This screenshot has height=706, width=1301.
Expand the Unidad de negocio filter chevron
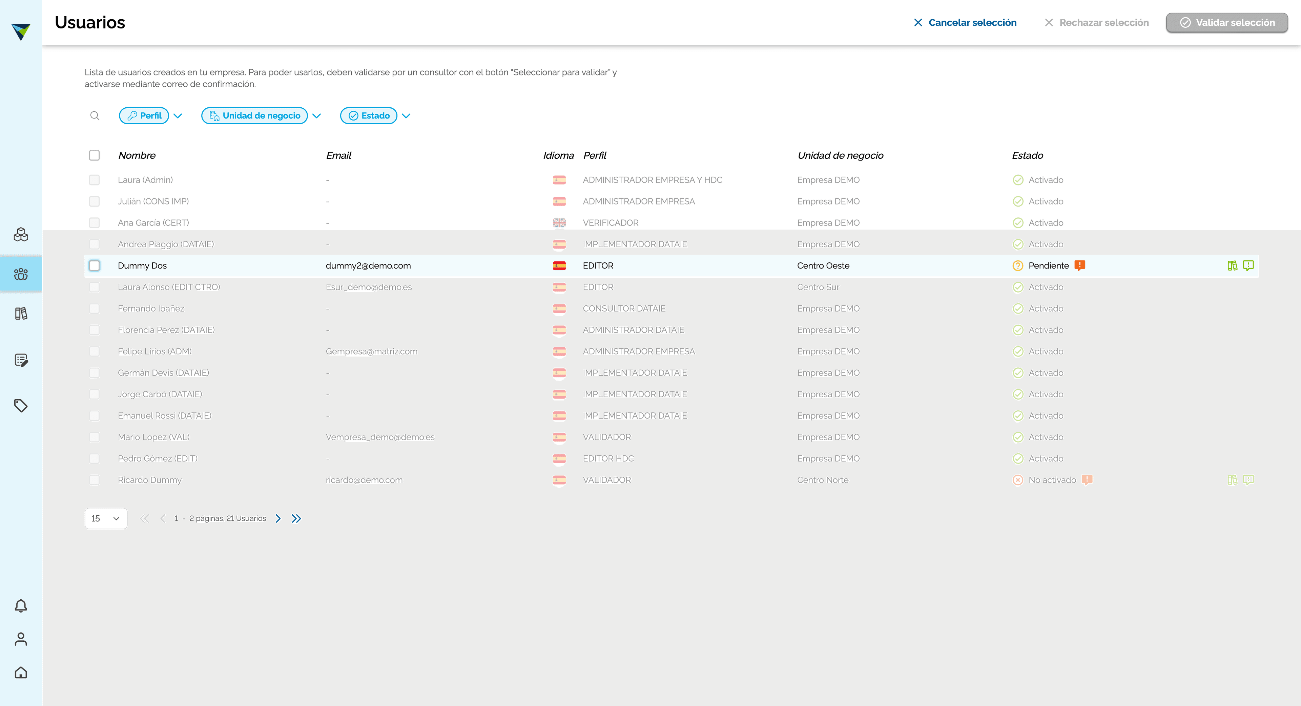(x=317, y=116)
